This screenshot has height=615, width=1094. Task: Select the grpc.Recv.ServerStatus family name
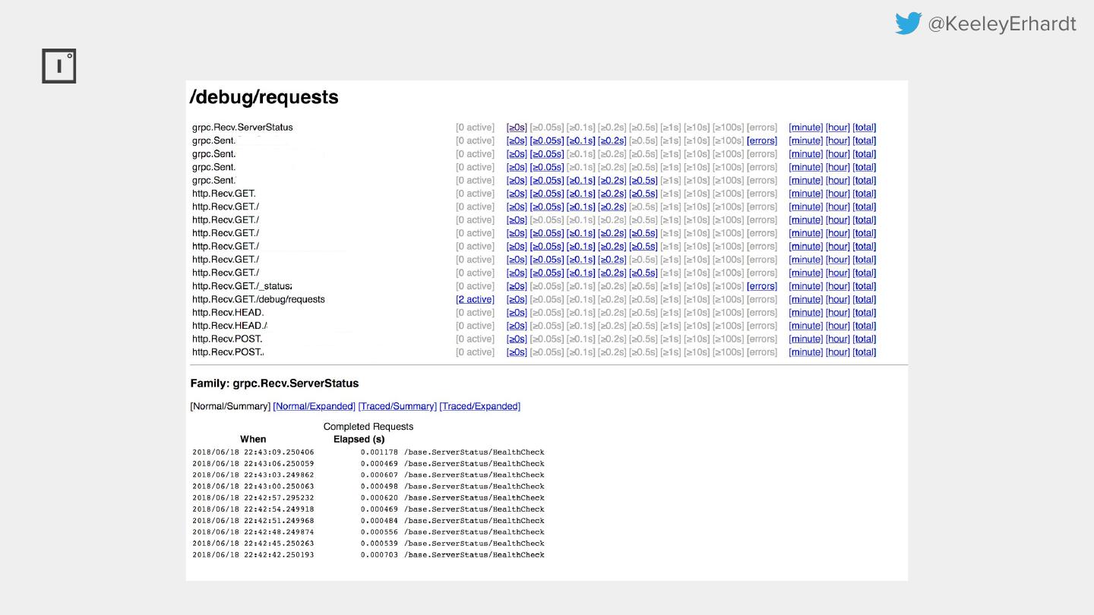pos(242,128)
